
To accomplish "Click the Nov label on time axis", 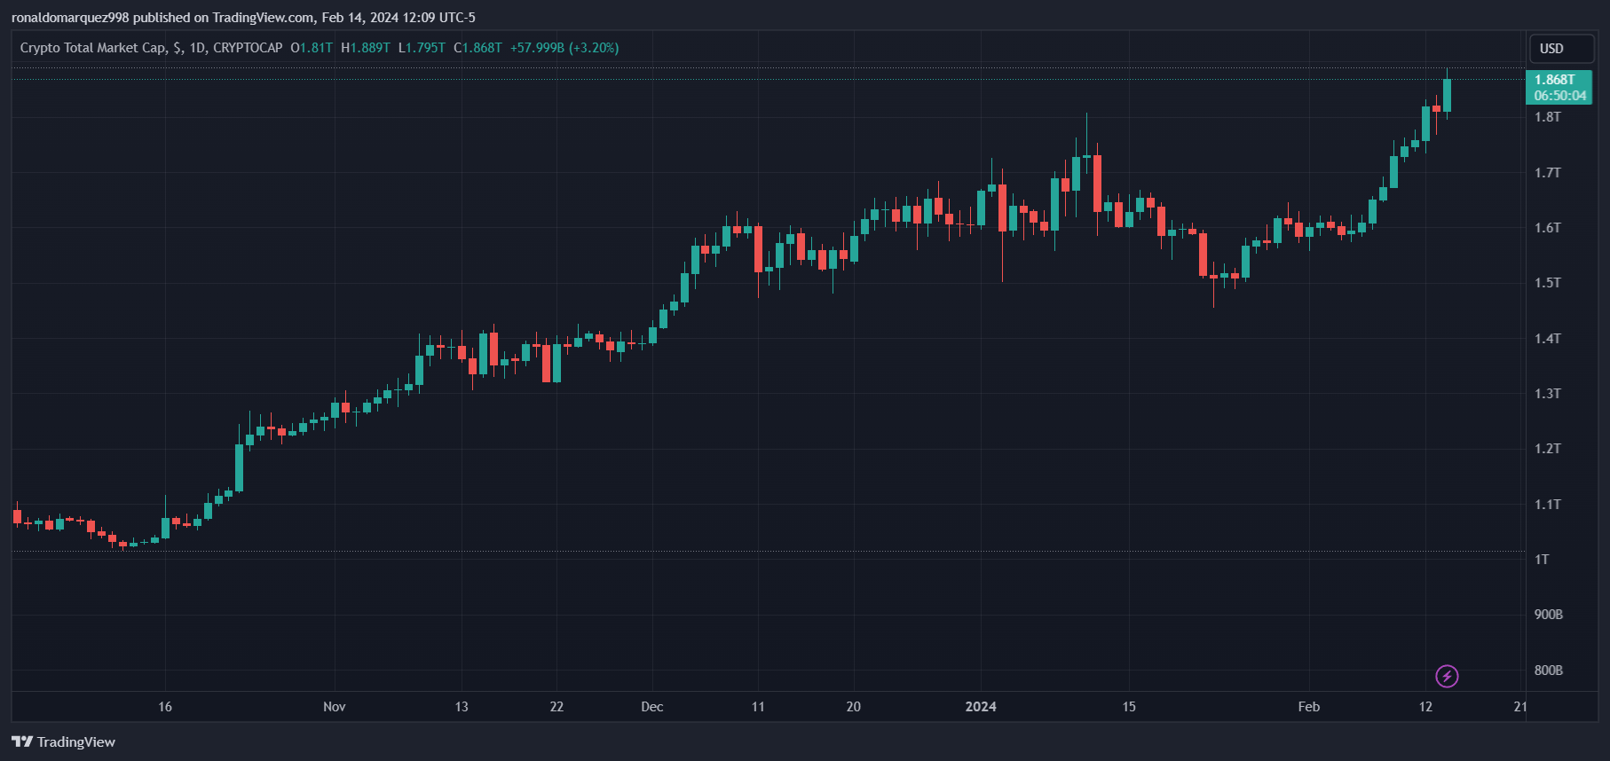I will [x=335, y=707].
